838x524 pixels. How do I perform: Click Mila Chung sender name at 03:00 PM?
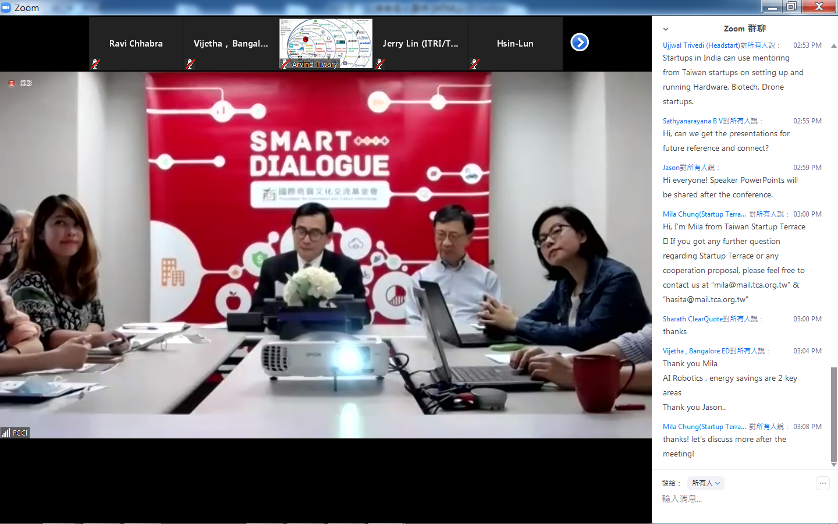[704, 214]
